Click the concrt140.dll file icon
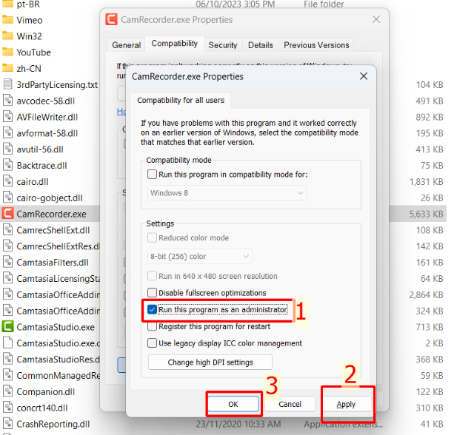The width and height of the screenshot is (474, 435). click(7, 408)
